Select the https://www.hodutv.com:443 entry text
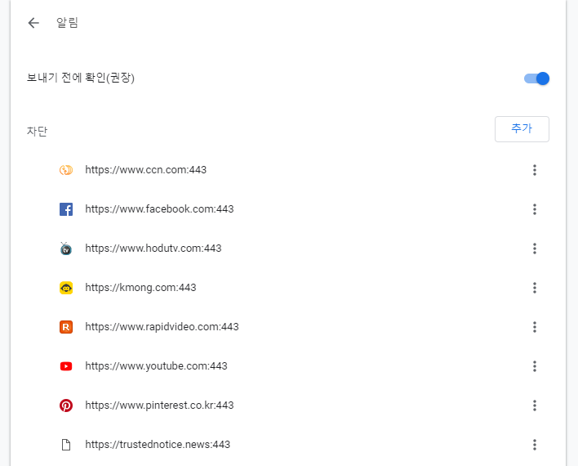Viewport: 578px width, 466px height. point(153,249)
